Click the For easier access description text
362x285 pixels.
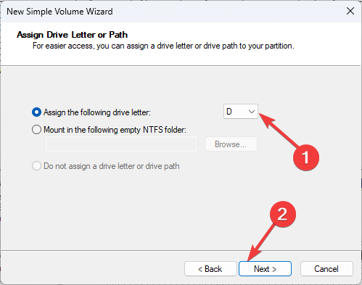coord(163,46)
